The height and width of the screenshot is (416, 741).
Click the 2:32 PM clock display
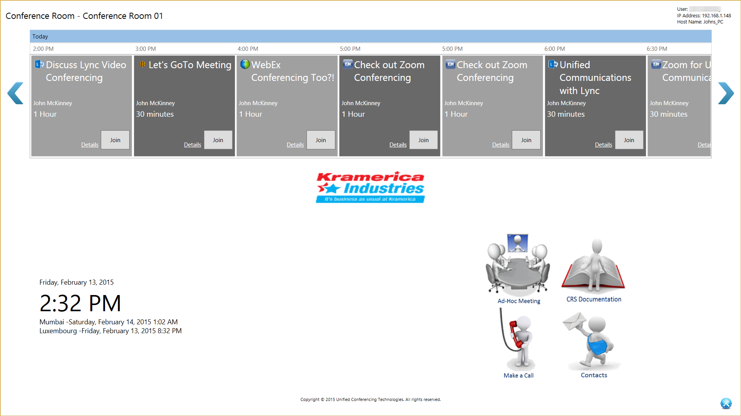(x=80, y=303)
